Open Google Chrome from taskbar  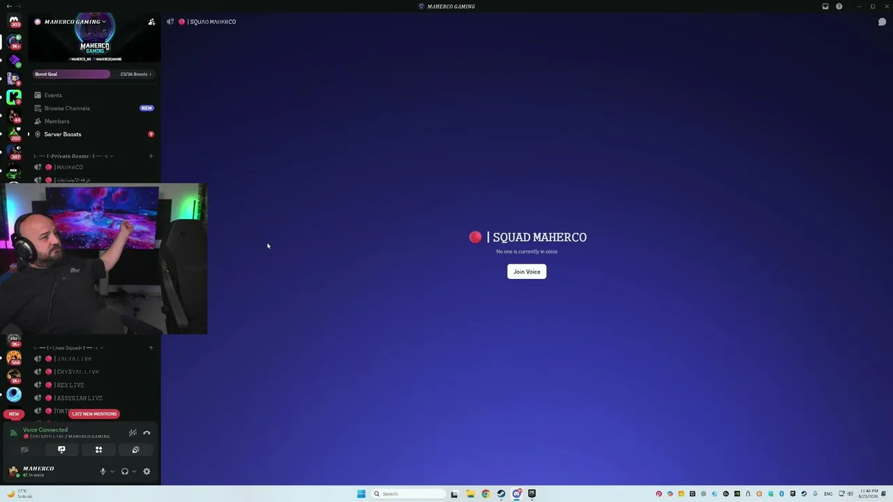click(486, 494)
